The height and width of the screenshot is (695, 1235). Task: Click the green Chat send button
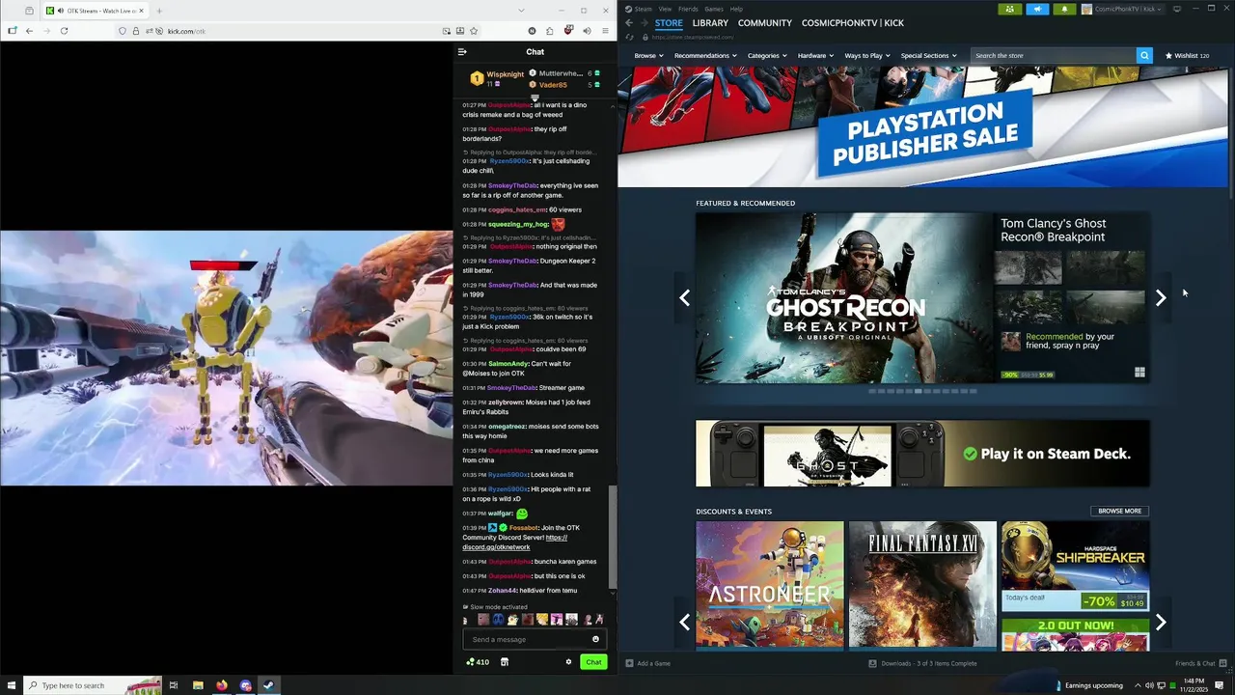(593, 662)
